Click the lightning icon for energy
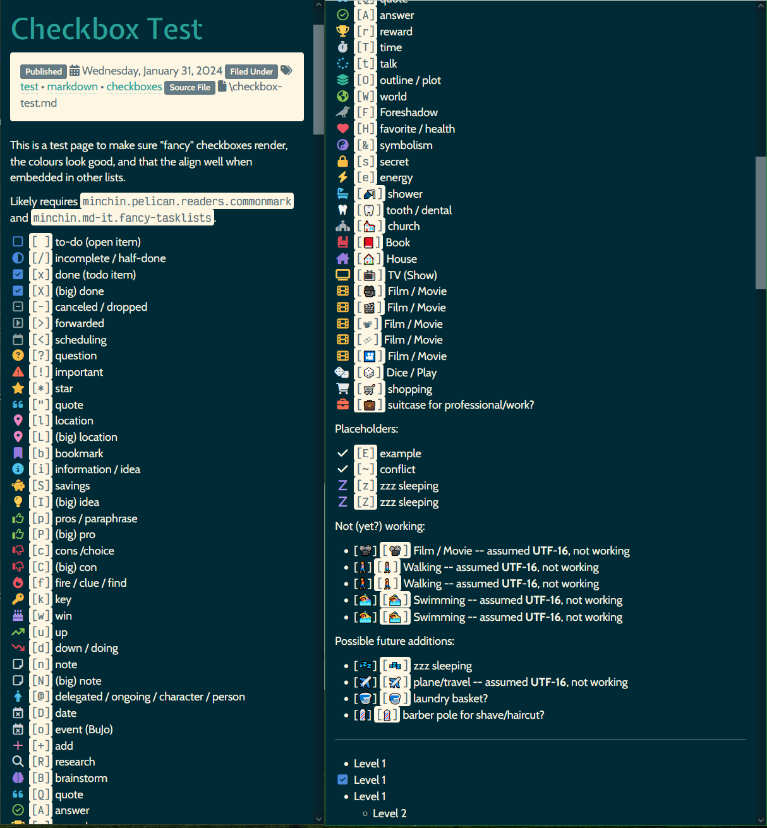 coord(342,177)
